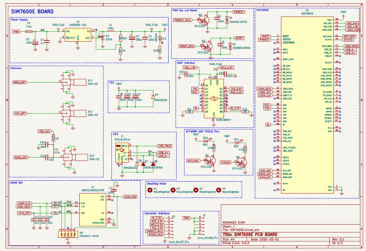Viewport: 366px width, 251px height.
Task: Select the D6 MMSZ5231 diode in USB block
Action: 137,164
